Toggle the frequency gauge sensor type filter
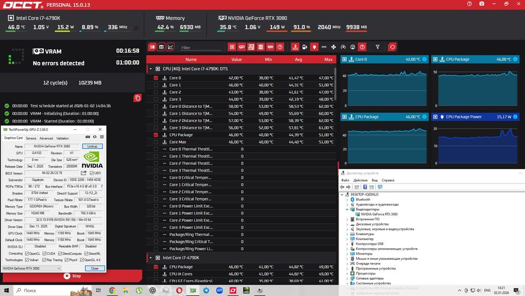The image size is (525, 296). click(x=353, y=47)
